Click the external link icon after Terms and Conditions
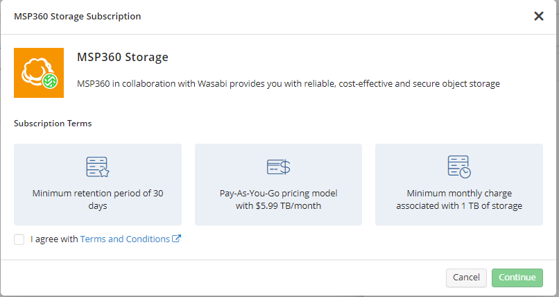The width and height of the screenshot is (559, 297). pos(176,239)
